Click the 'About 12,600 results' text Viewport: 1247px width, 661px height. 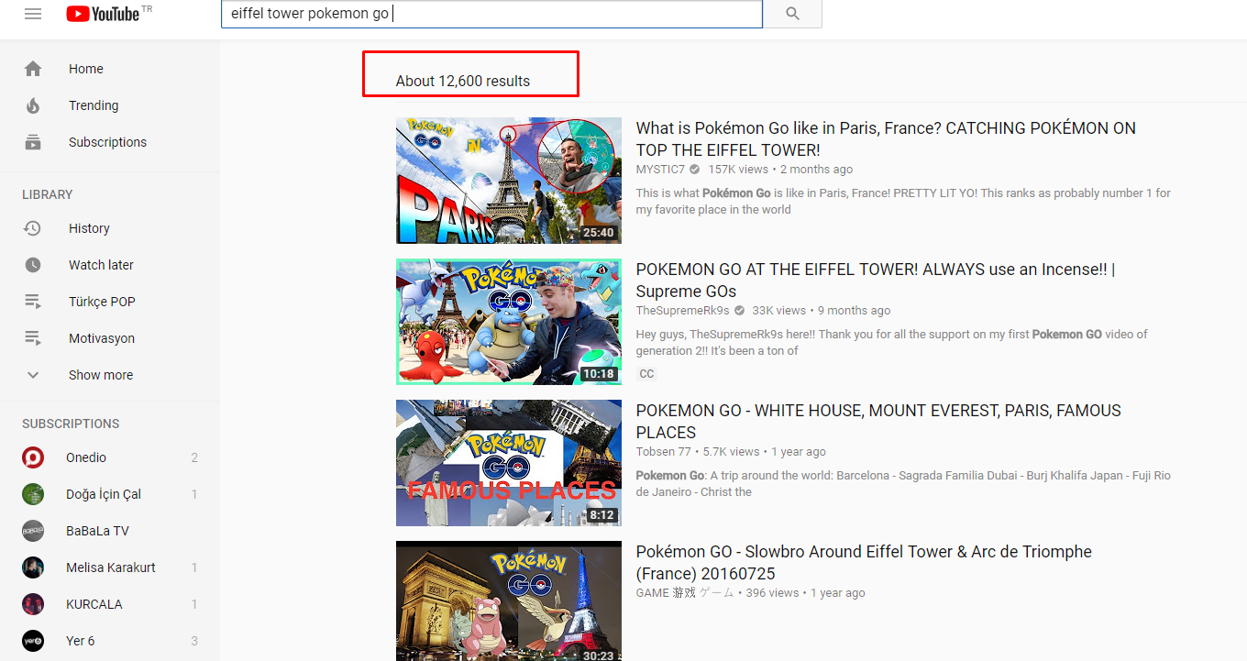(463, 82)
